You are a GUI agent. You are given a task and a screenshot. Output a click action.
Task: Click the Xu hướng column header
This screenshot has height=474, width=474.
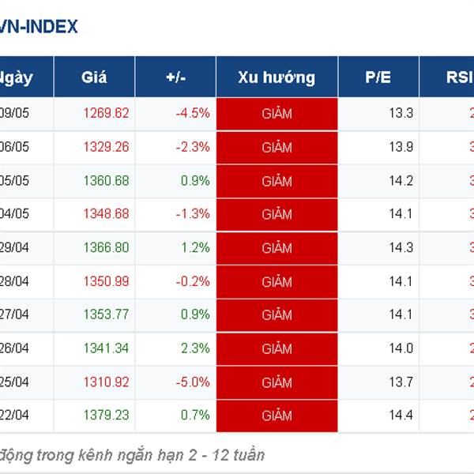pyautogui.click(x=277, y=77)
